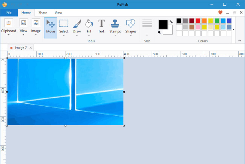The width and height of the screenshot is (245, 164).
Task: Activate the Move tool
Action: (51, 28)
